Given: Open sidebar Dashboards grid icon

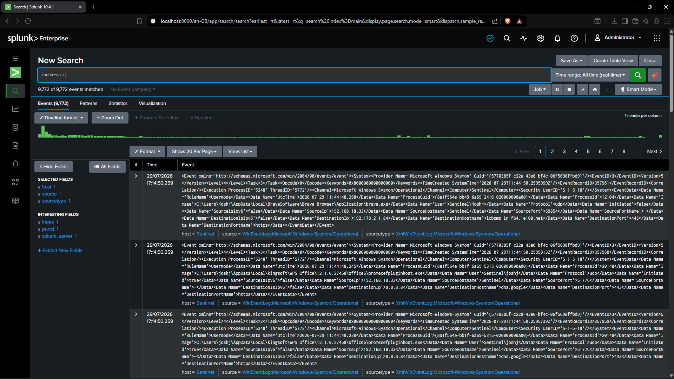Looking at the screenshot, I should [15, 182].
